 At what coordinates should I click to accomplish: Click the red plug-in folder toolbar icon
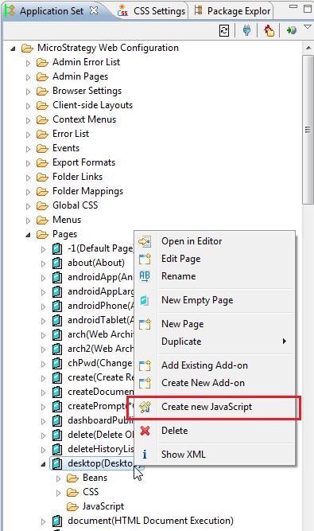[269, 31]
